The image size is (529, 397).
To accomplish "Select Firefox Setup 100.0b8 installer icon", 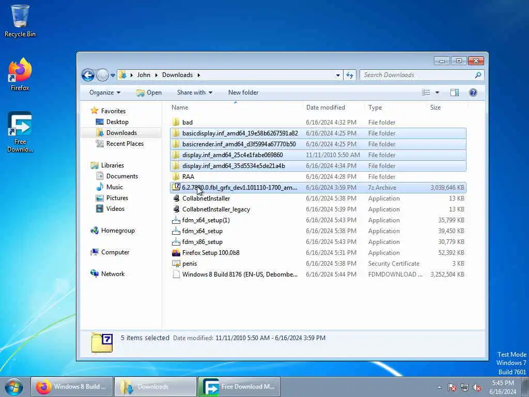I will pos(176,252).
